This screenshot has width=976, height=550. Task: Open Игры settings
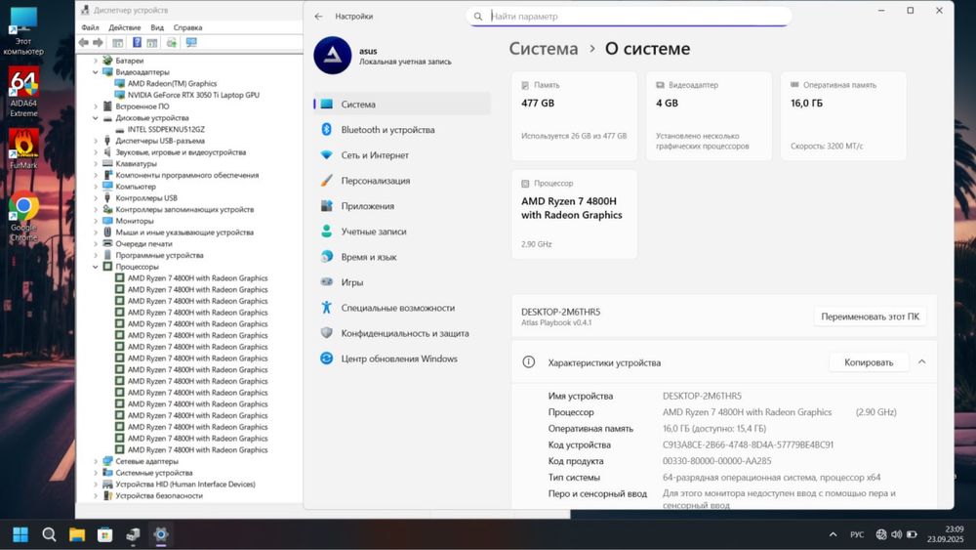(402, 282)
